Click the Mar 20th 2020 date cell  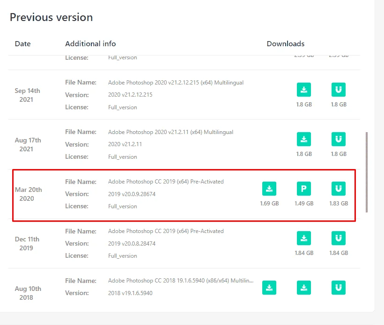click(28, 194)
